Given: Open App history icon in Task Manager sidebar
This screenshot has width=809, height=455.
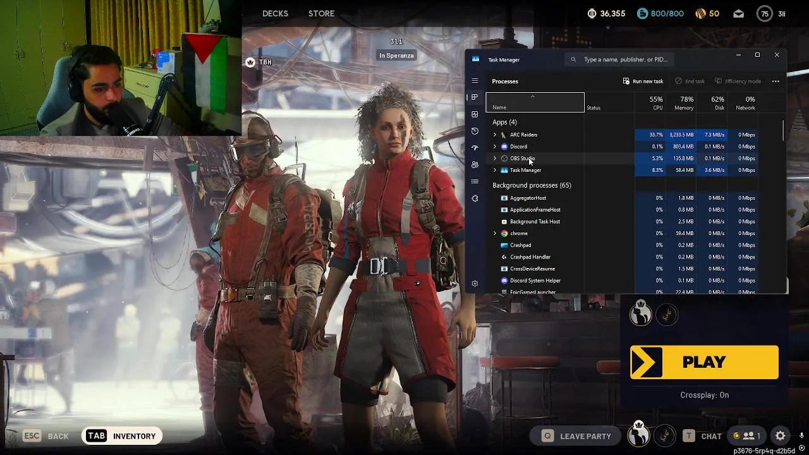Looking at the screenshot, I should click(x=475, y=131).
